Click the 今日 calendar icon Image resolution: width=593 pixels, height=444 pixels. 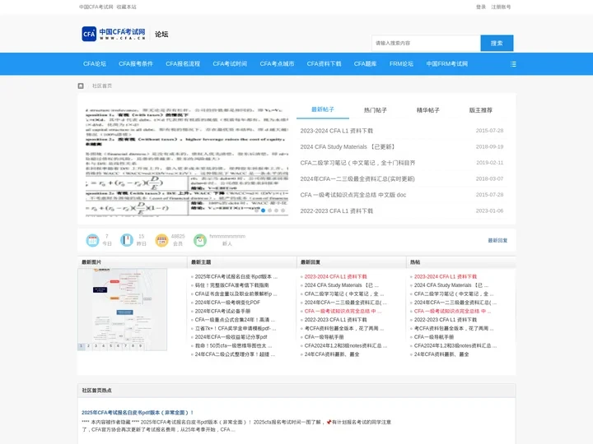pos(92,240)
